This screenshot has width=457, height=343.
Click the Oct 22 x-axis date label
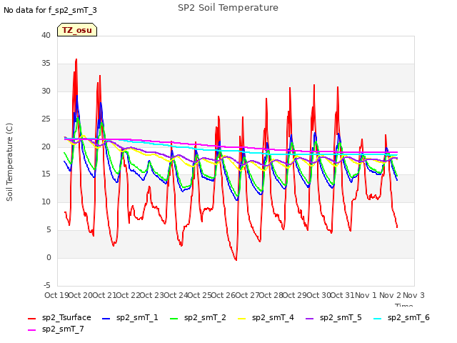[x=128, y=295]
